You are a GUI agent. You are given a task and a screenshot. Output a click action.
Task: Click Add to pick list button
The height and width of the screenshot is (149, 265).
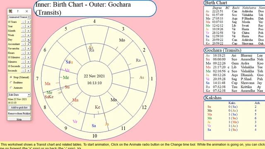(x=19, y=108)
